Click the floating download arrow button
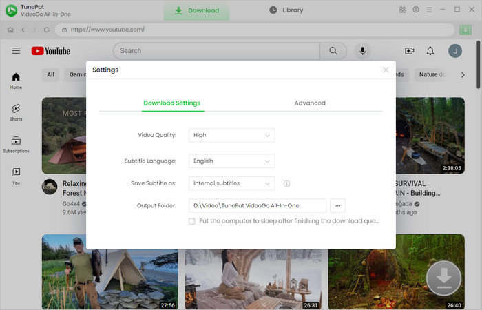This screenshot has width=482, height=310. click(x=444, y=278)
